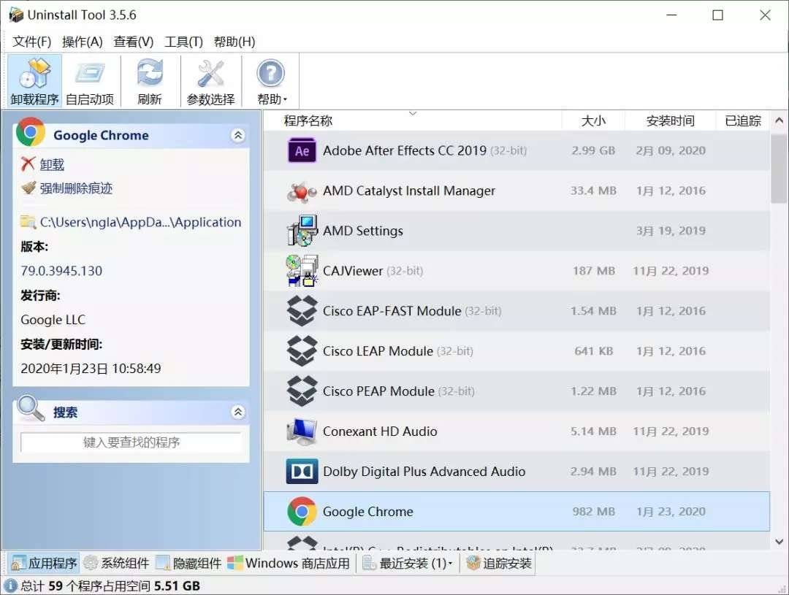Open the 操作(A) menu
The height and width of the screenshot is (595, 789).
[x=82, y=42]
